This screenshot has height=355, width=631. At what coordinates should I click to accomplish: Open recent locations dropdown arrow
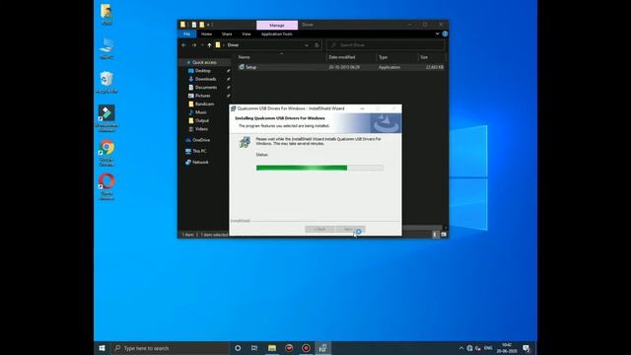(x=202, y=45)
